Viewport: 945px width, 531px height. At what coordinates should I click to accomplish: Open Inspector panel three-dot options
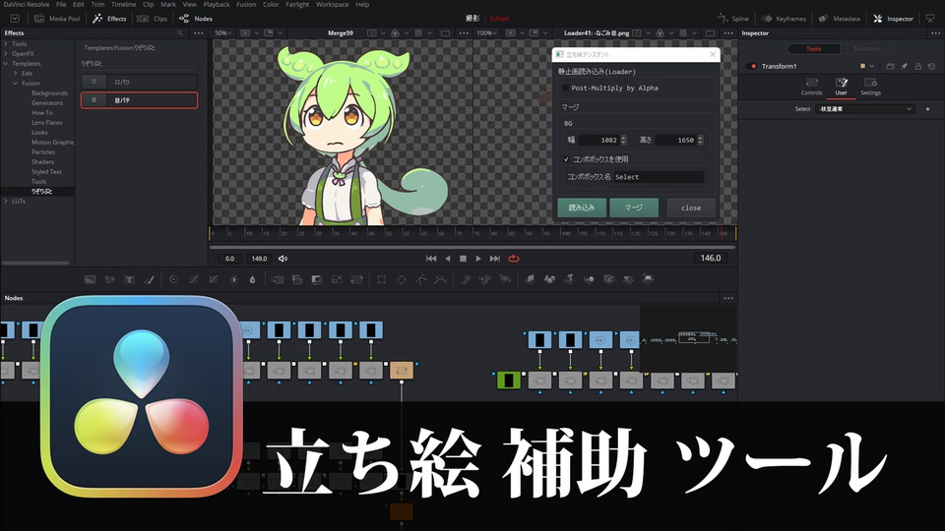(936, 33)
